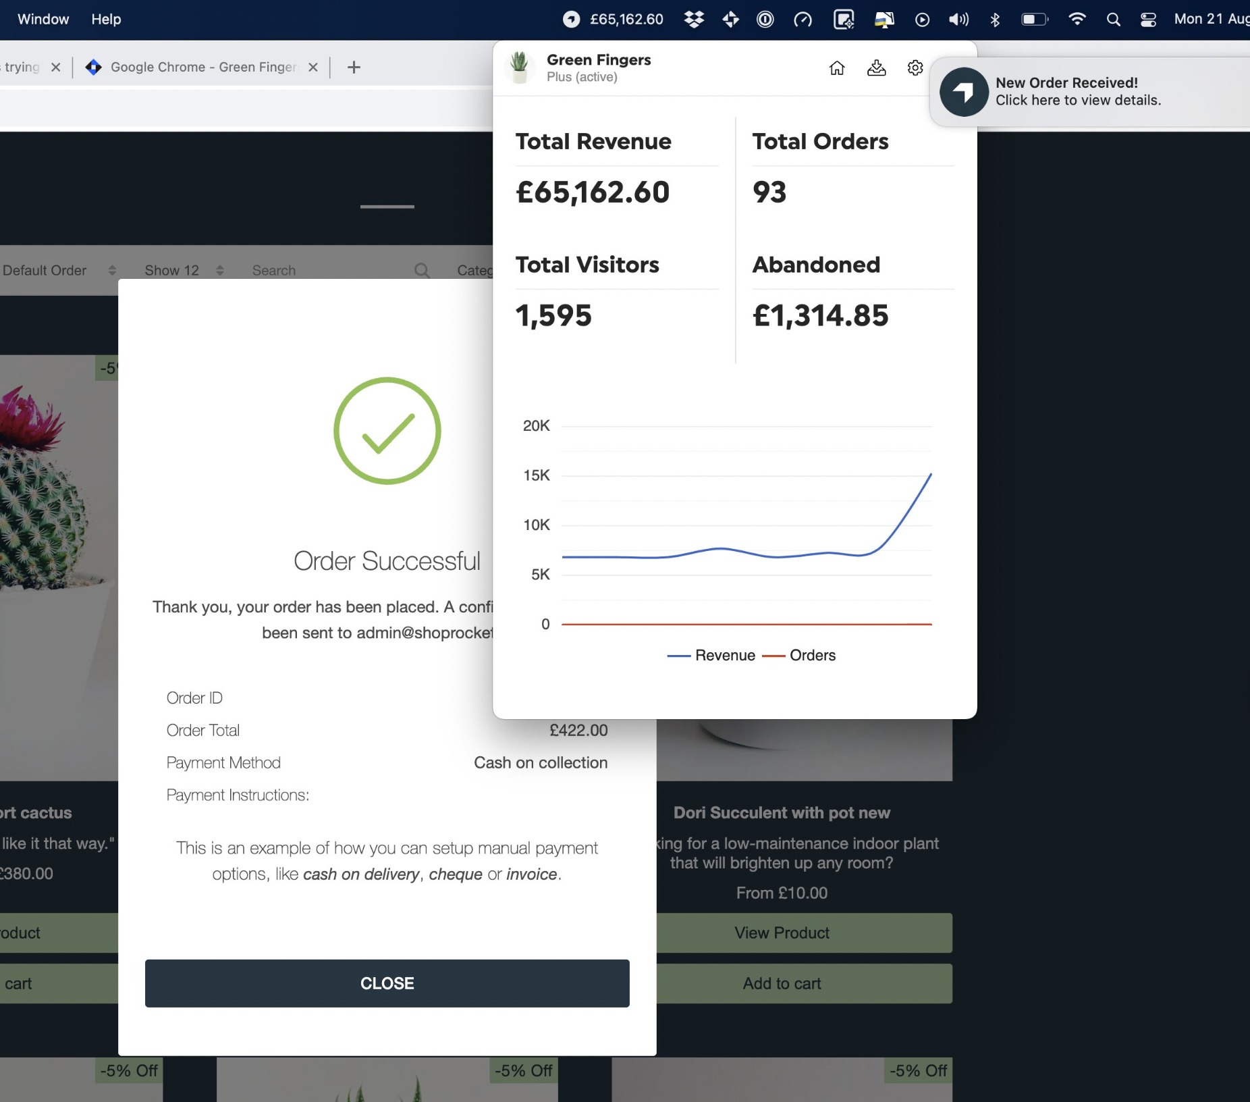Open the settings gear in Green Fingers panel
Viewport: 1250px width, 1102px height.
click(x=915, y=68)
